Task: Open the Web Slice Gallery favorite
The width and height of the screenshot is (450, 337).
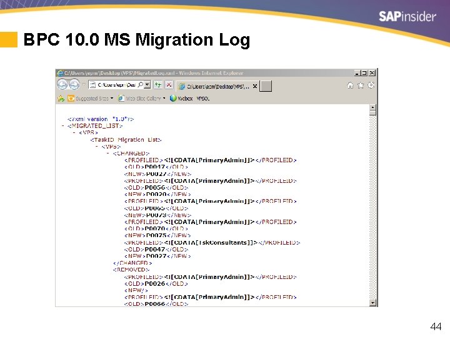Action: pos(140,99)
